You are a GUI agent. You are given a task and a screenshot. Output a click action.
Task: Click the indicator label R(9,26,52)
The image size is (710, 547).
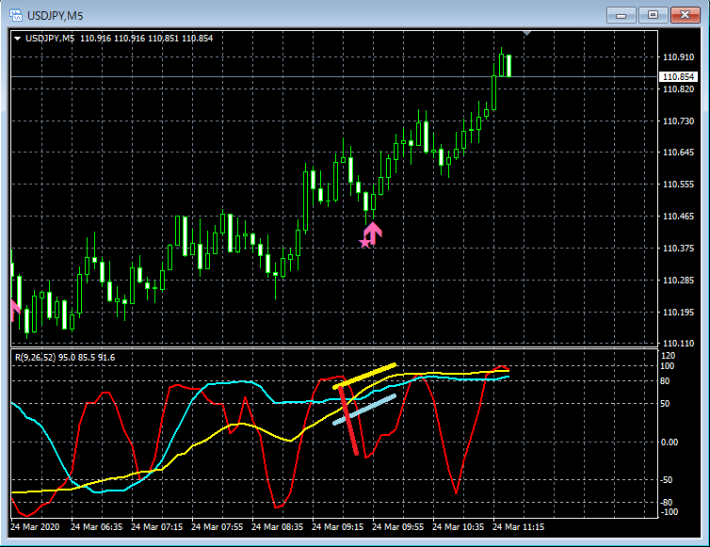click(x=36, y=358)
